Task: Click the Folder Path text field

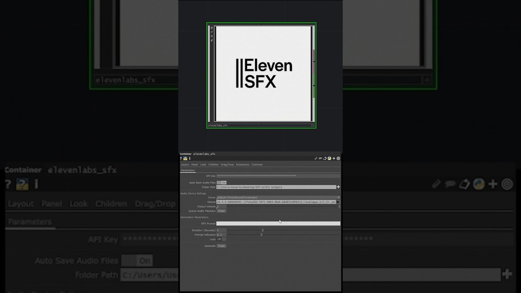Action: [x=276, y=187]
